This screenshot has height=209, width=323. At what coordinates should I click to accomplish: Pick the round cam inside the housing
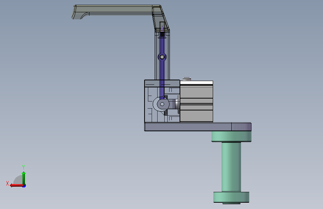click(161, 104)
